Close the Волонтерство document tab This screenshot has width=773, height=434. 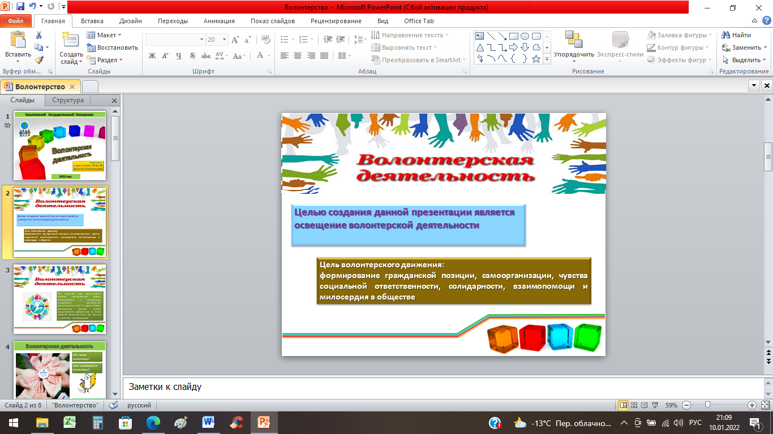coord(72,86)
